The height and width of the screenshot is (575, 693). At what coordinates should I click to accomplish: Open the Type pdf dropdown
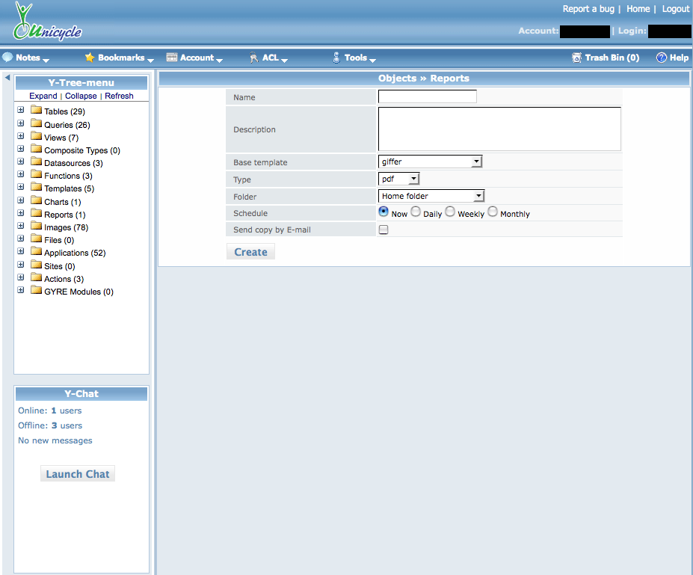pyautogui.click(x=399, y=179)
